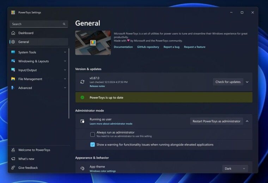Expand options next to Check for updates

[247, 82]
